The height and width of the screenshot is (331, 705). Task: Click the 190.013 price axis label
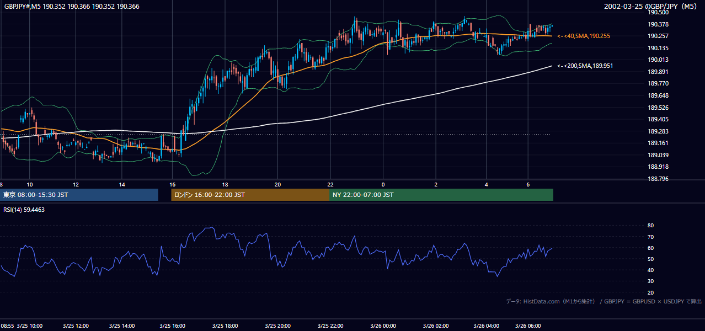pyautogui.click(x=658, y=60)
